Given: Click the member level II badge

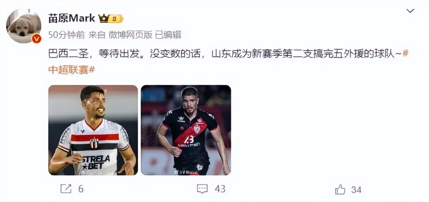Looking at the screenshot, I should [116, 19].
